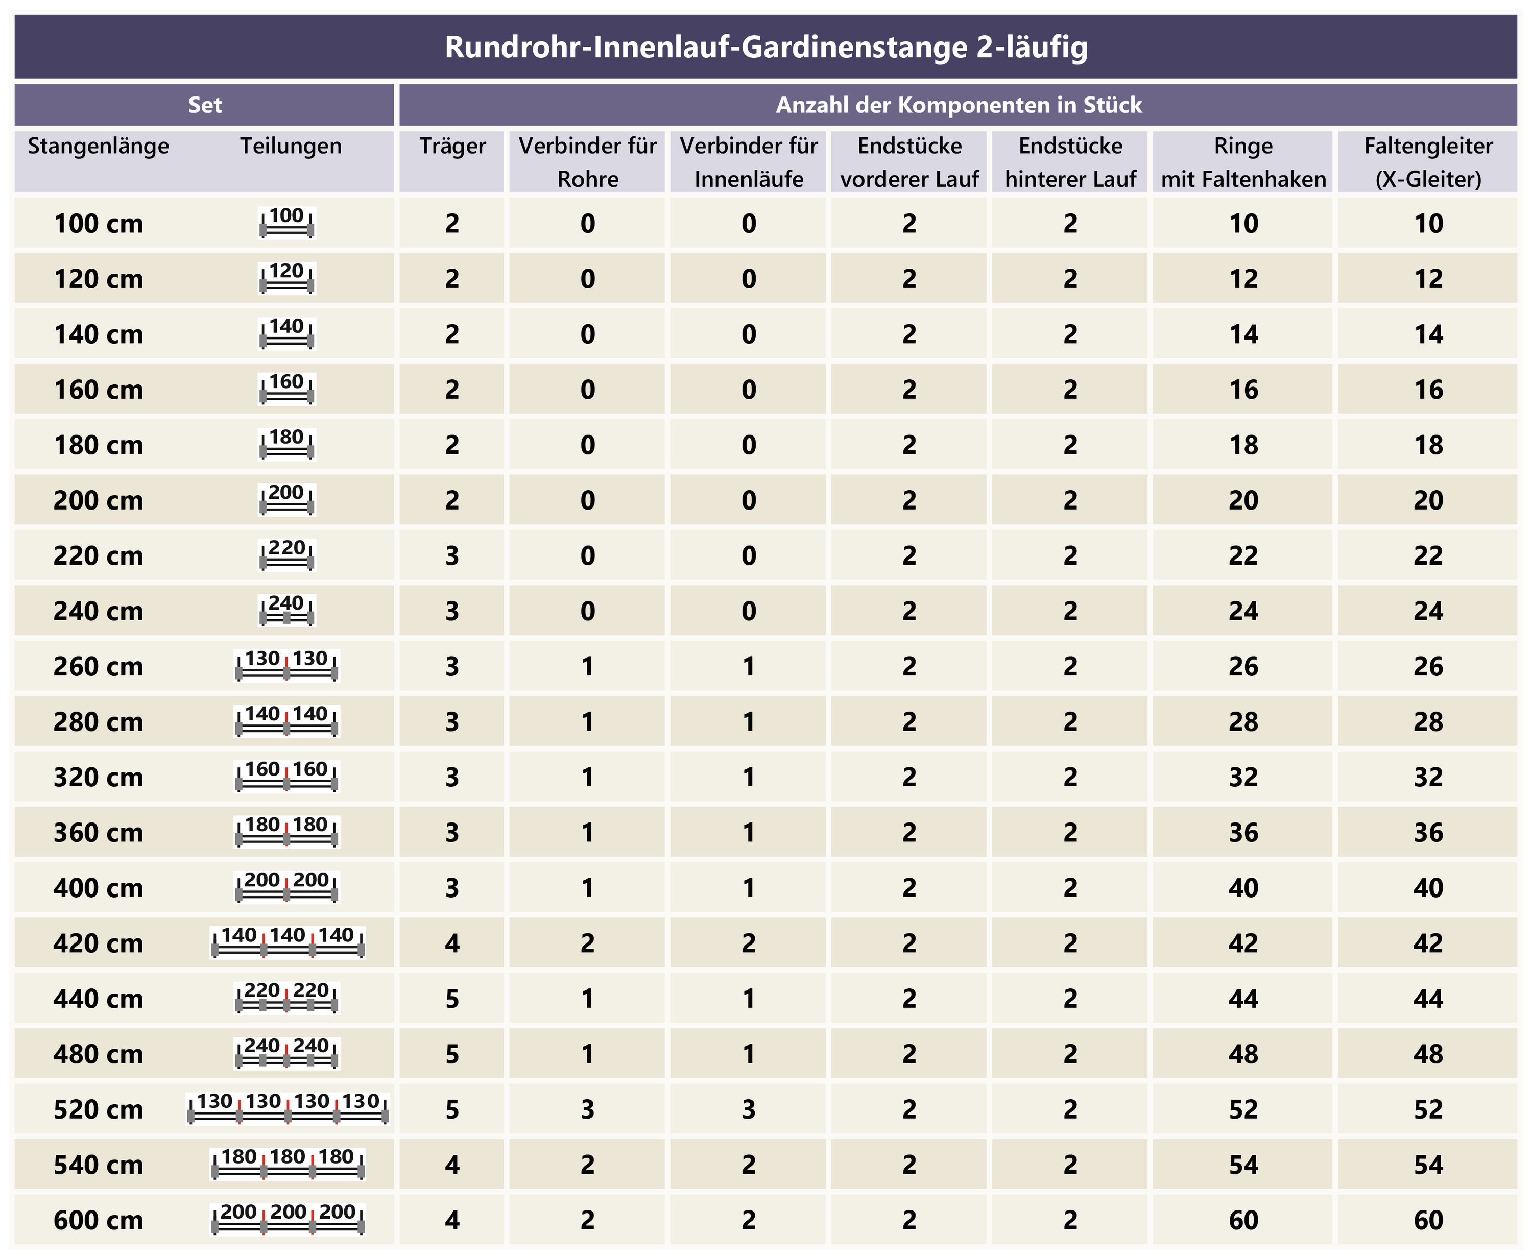Click the Rundrohr-Innenlauf-Gardinenstange title bar

click(x=766, y=47)
